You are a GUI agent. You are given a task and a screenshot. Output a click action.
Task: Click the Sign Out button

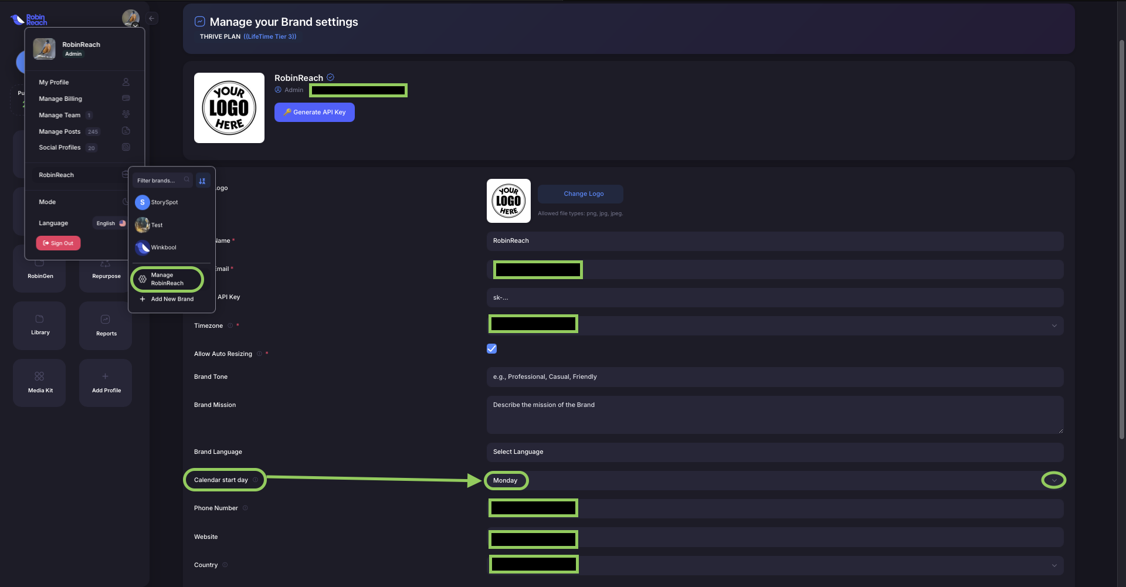pos(58,243)
